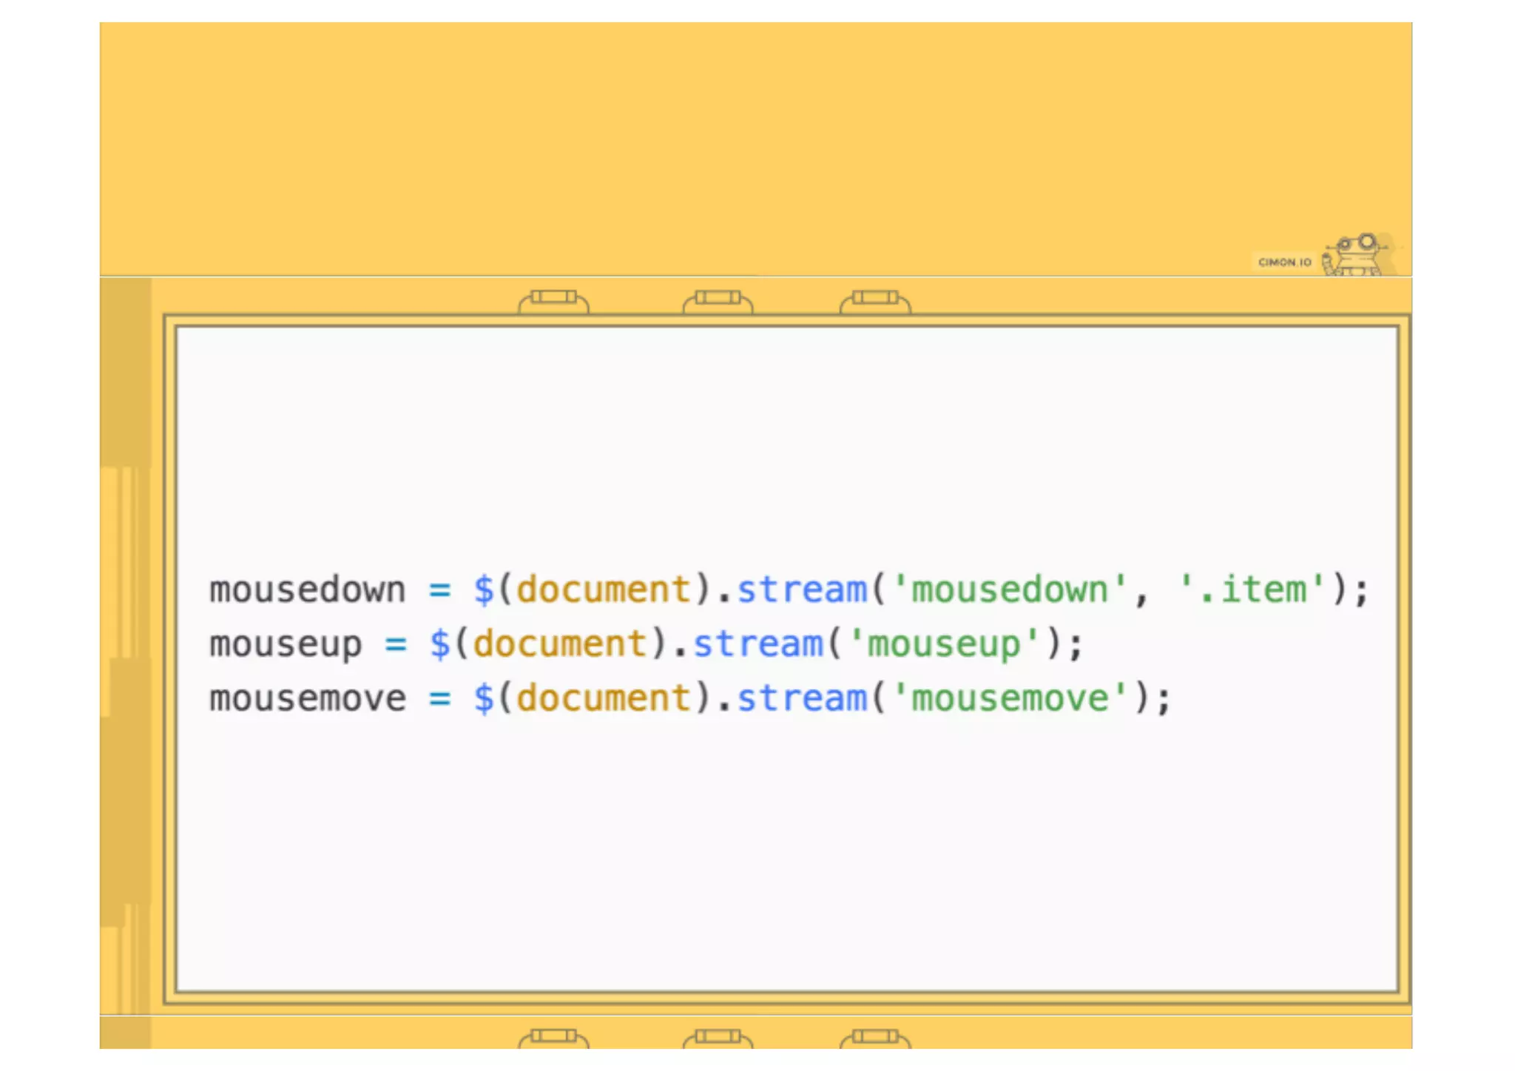1515x1071 pixels.
Task: Click the 'mousemove' string literal in green
Action: pyautogui.click(x=1010, y=698)
